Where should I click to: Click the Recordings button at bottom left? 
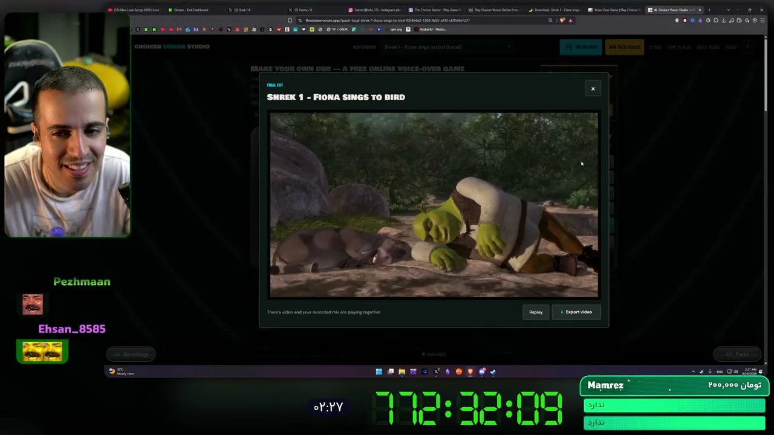point(131,354)
